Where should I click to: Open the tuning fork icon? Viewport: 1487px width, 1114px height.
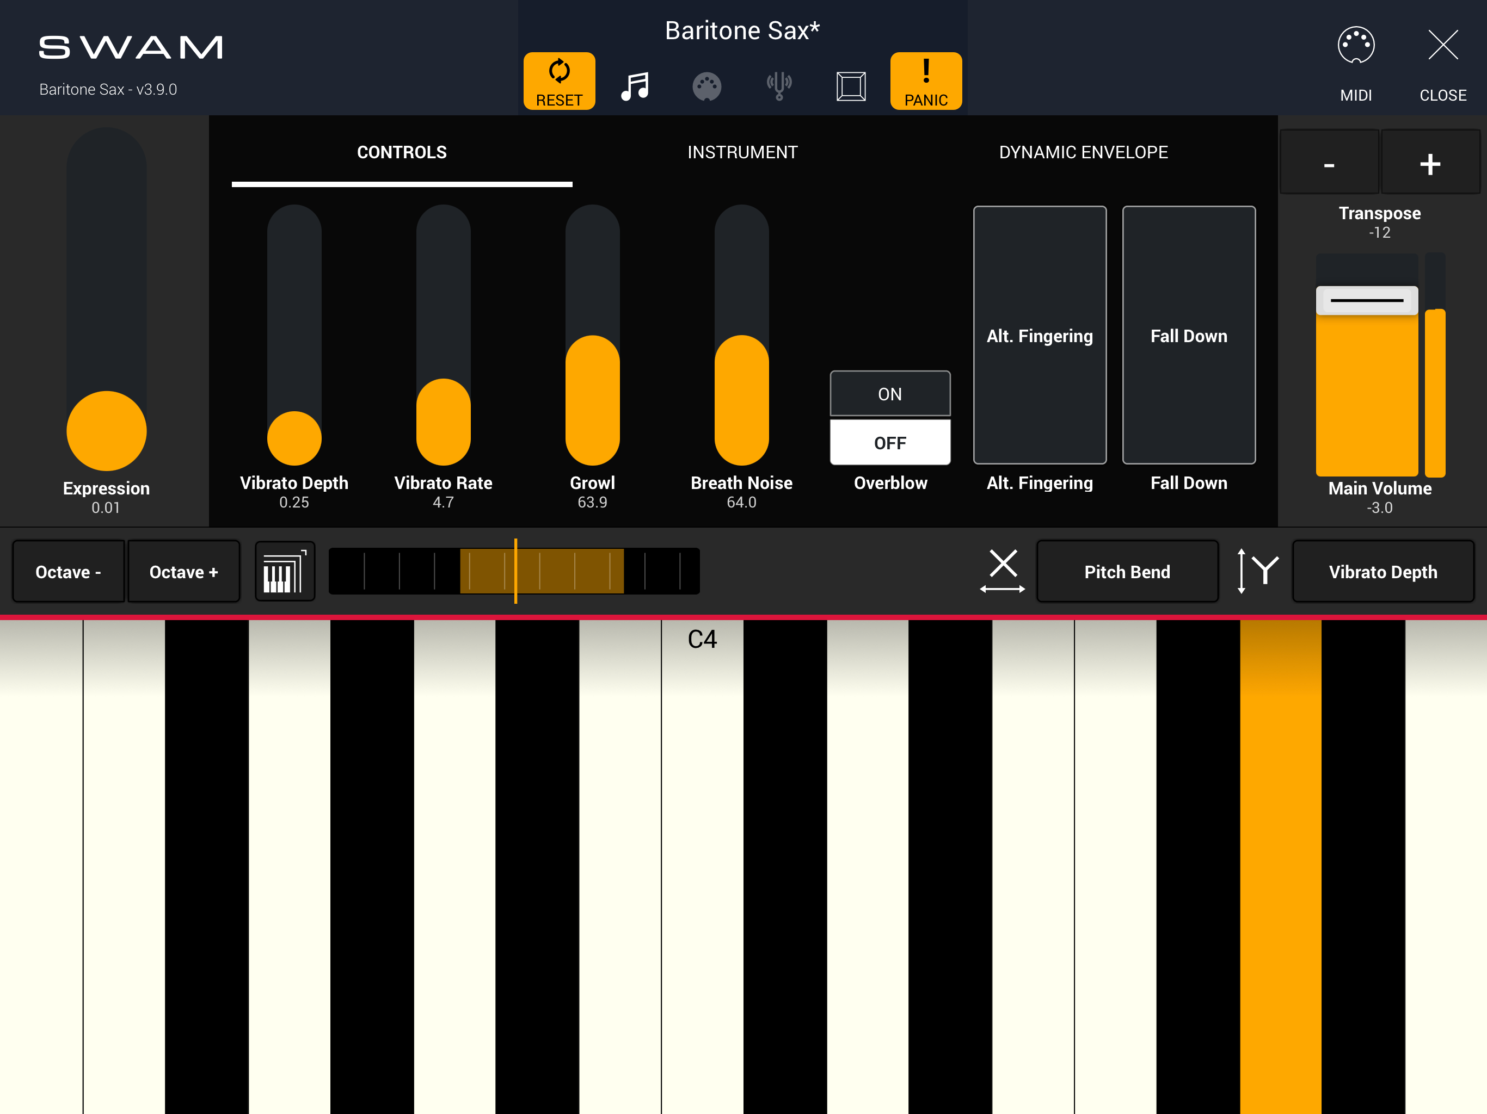click(779, 86)
